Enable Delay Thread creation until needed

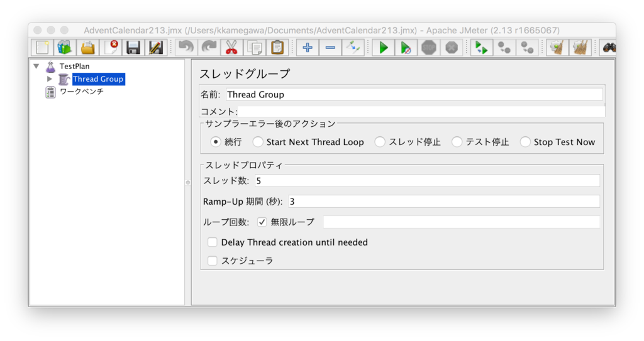point(213,242)
